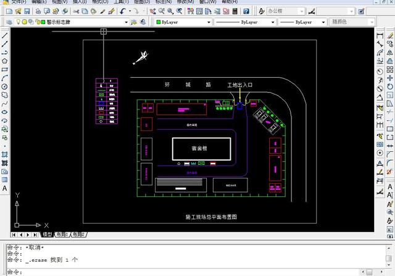The height and width of the screenshot is (276, 395).
Task: Expand the redo history dropdown arrow
Action: click(144, 11)
